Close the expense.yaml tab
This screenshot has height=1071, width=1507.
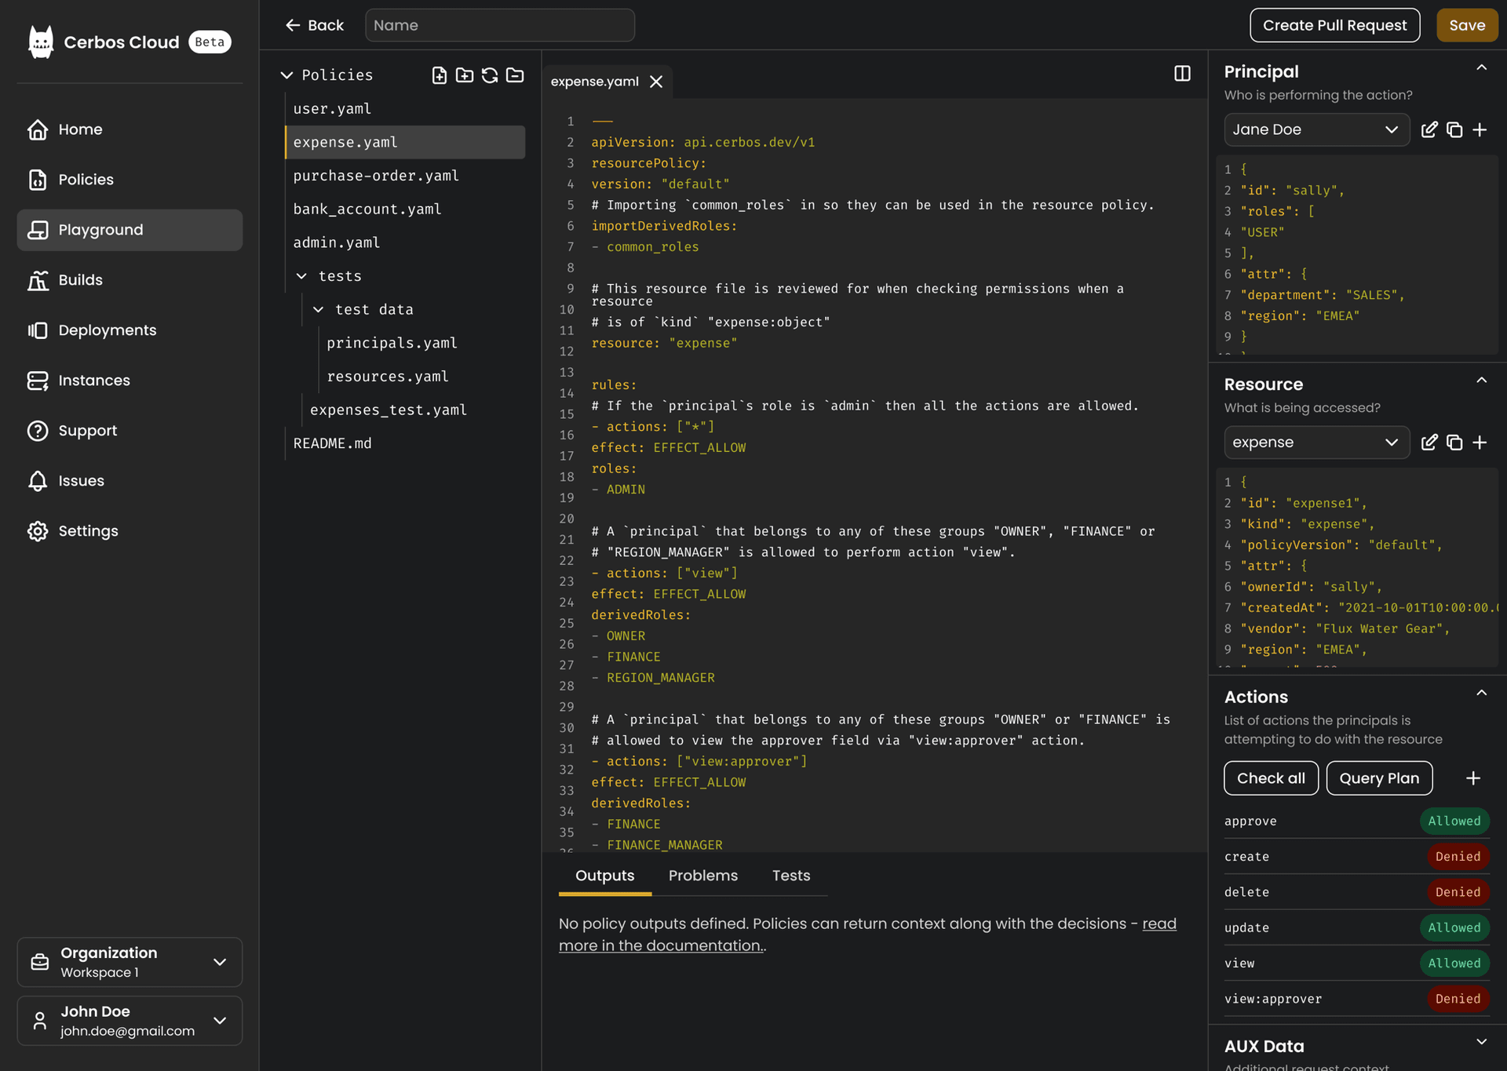[656, 82]
